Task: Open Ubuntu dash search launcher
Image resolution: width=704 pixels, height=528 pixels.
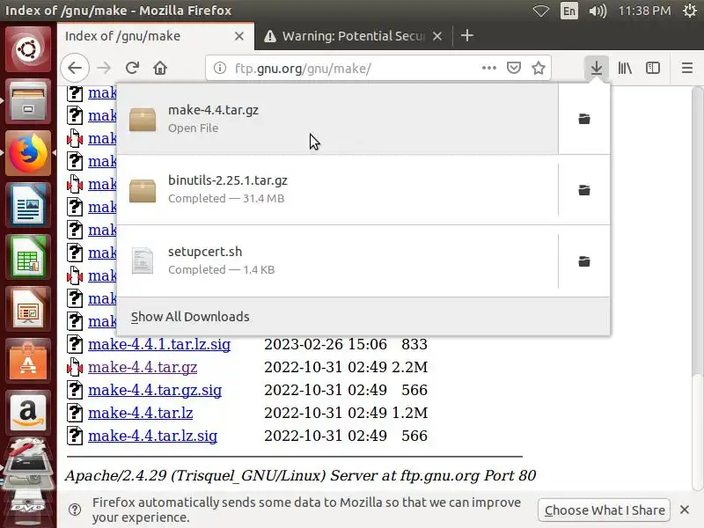Action: (28, 49)
